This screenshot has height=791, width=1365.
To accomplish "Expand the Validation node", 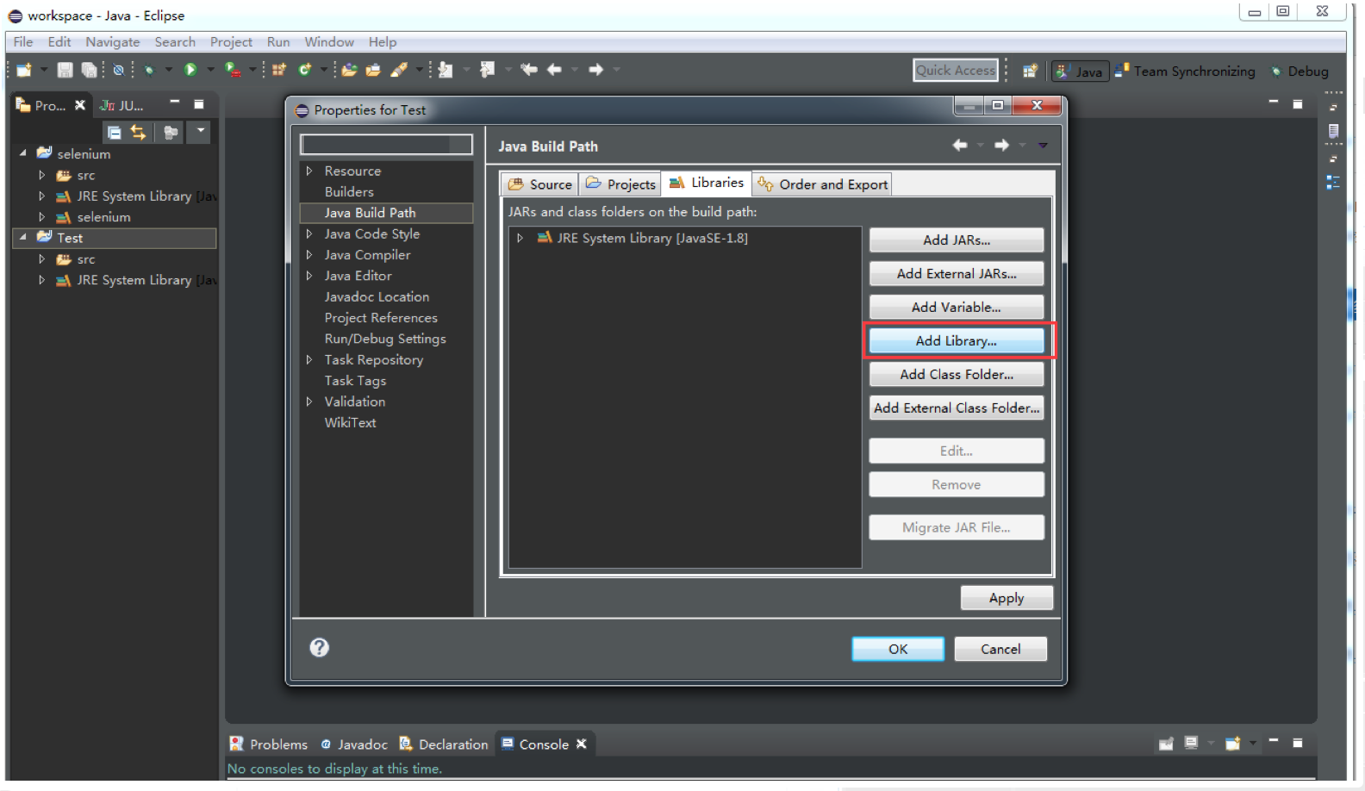I will coord(309,402).
